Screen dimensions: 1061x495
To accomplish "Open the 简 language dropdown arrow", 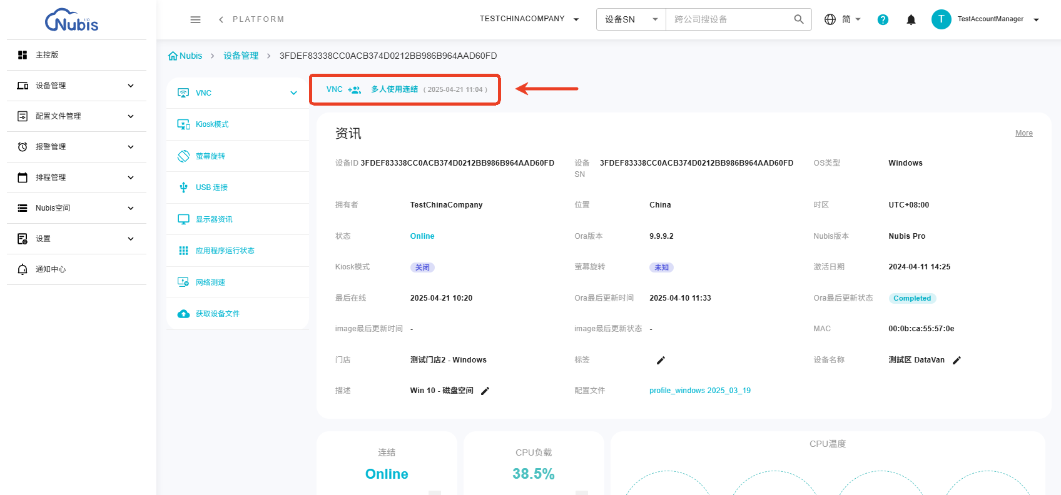I will click(x=858, y=19).
